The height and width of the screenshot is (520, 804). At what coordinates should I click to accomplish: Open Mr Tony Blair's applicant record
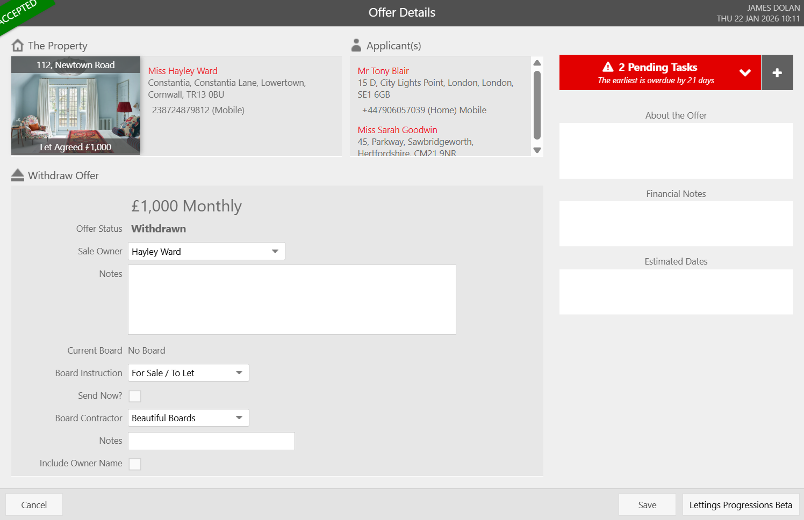click(x=383, y=71)
